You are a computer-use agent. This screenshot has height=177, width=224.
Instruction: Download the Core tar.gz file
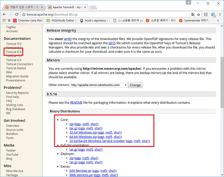click(x=73, y=128)
